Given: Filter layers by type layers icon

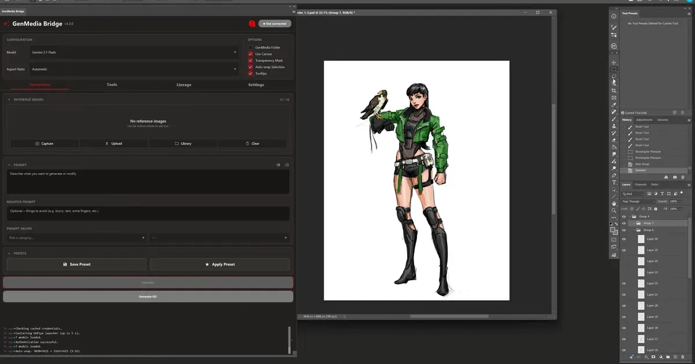Looking at the screenshot, I should [662, 194].
